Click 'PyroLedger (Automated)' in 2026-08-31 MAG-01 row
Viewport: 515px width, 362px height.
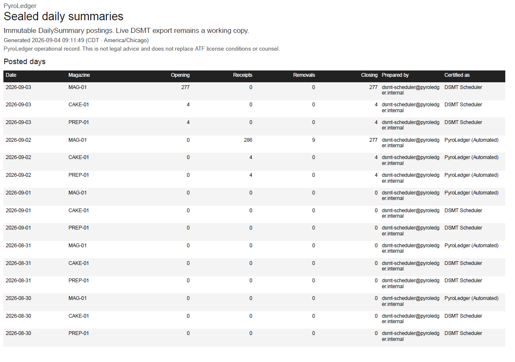coord(472,246)
